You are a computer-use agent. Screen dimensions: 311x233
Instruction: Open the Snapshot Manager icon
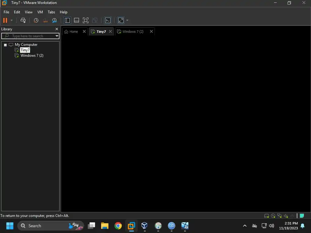(x=54, y=20)
